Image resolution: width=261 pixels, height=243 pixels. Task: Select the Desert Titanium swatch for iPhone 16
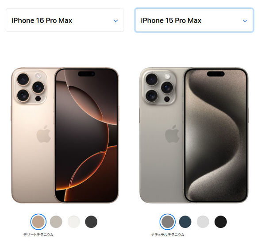tap(38, 222)
